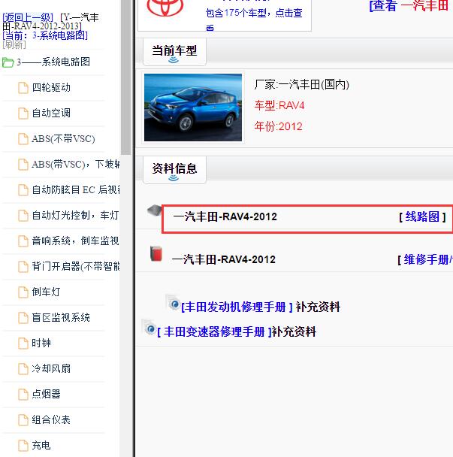This screenshot has width=453, height=457.
Task: Click 一汽丰田-RAV4-2012 text in 维修手册 row
Action: [224, 259]
